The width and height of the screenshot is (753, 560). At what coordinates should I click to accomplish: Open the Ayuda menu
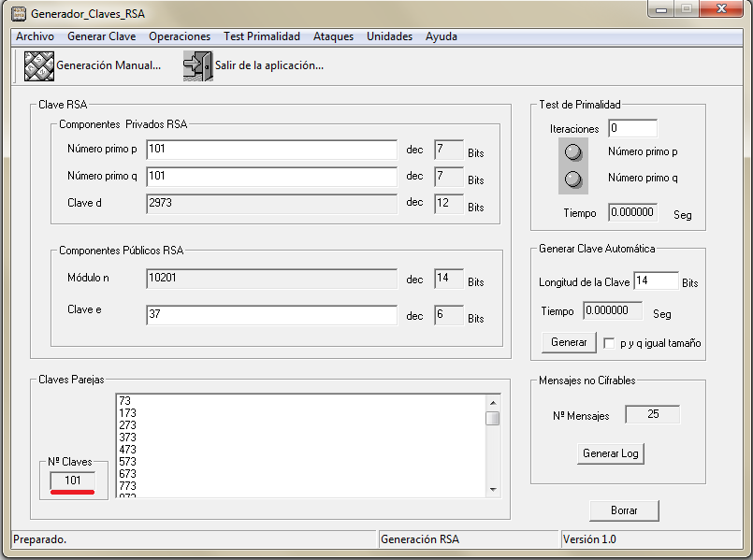click(x=442, y=36)
